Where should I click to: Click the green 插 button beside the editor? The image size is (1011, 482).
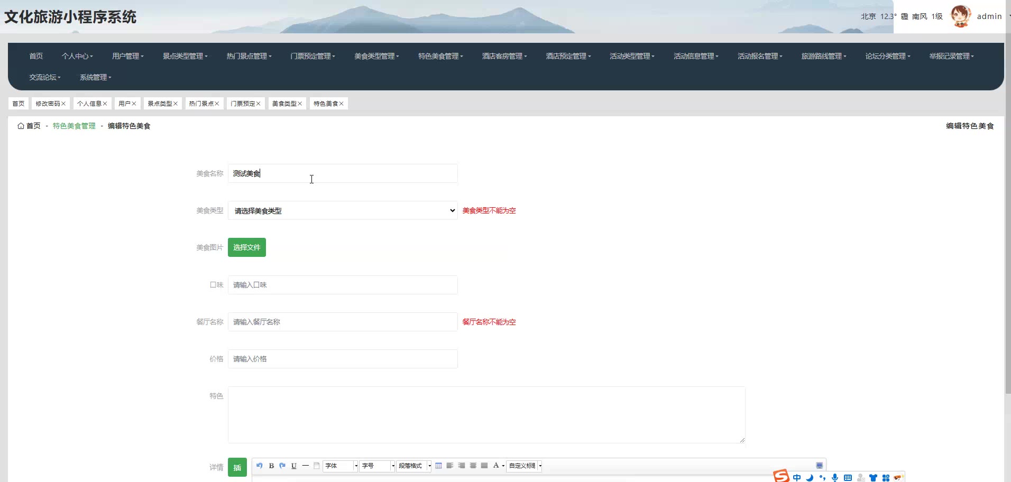[237, 467]
